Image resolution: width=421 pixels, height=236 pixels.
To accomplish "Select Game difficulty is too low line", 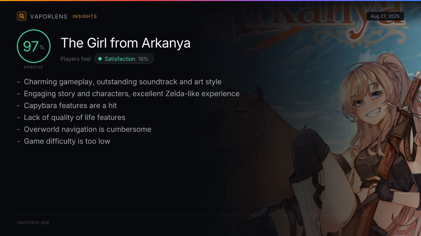I will [67, 141].
